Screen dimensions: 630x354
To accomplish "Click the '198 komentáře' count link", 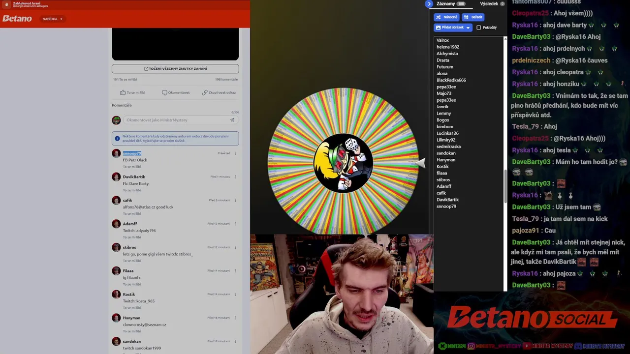I will click(226, 79).
